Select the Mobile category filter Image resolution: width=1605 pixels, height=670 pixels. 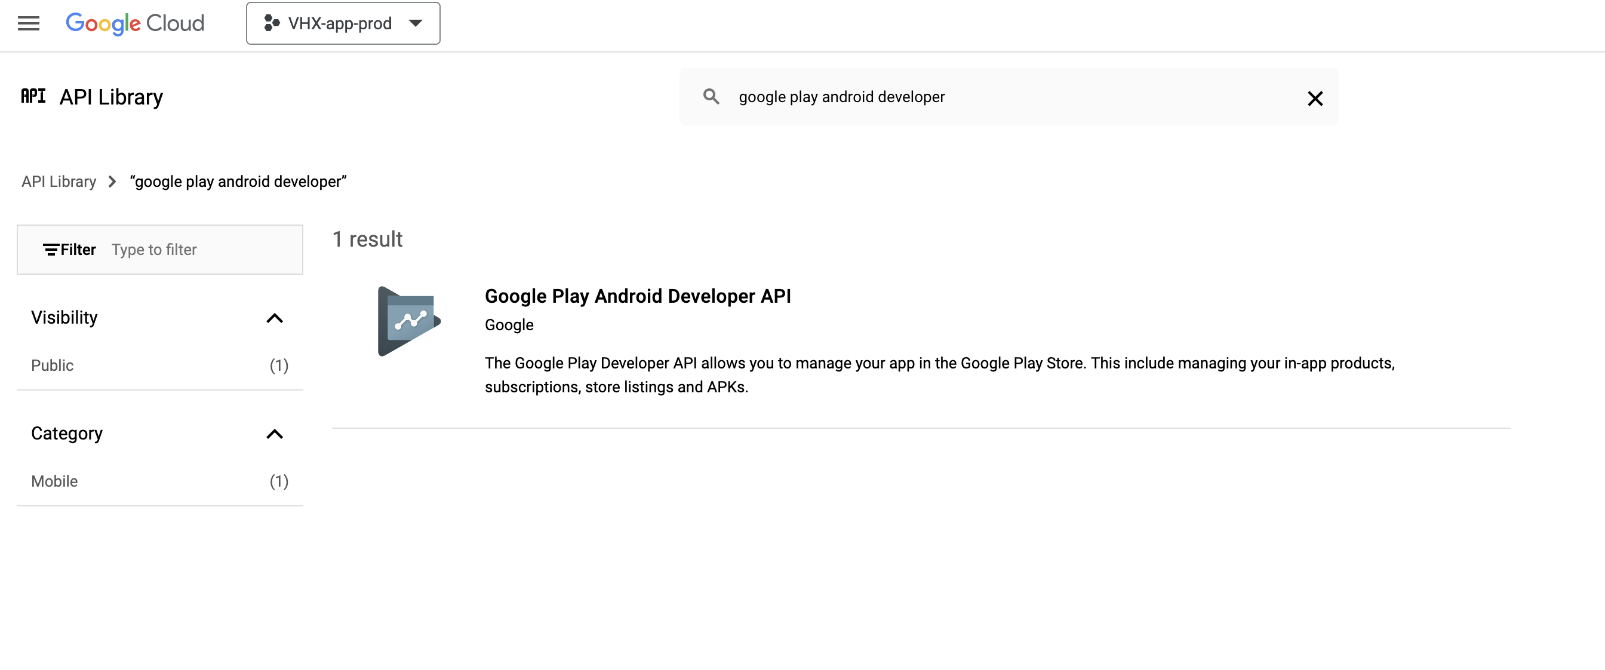tap(159, 481)
